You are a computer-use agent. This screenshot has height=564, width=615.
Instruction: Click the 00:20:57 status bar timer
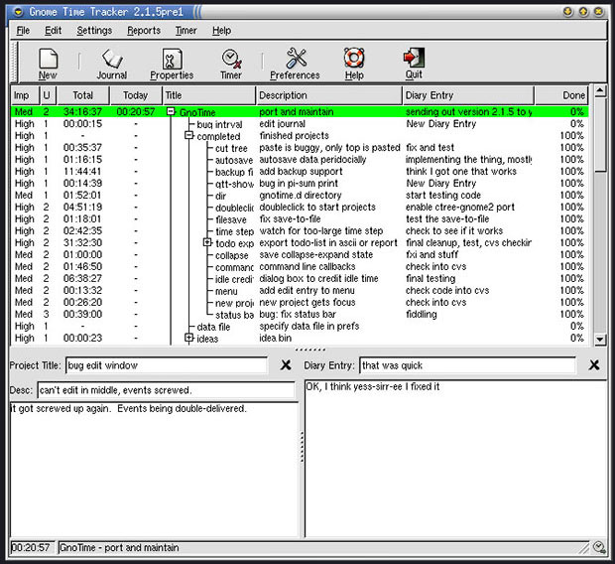coord(31,547)
